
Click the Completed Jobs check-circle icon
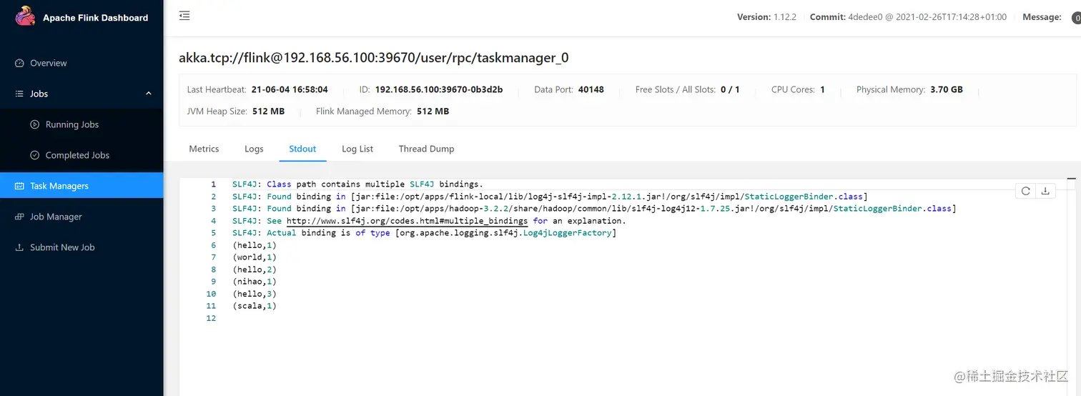click(34, 155)
